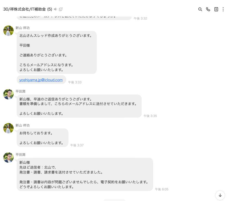
Task: Open the notes icon in the header
Action: point(216,9)
